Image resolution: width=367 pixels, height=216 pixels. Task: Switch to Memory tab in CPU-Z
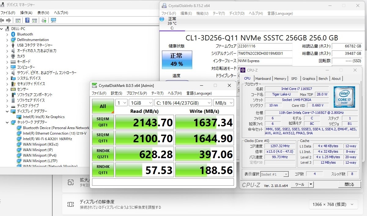(280, 79)
